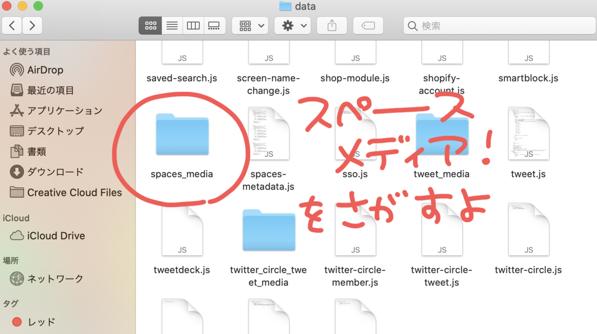Click the tweet_media name label

[x=442, y=174]
